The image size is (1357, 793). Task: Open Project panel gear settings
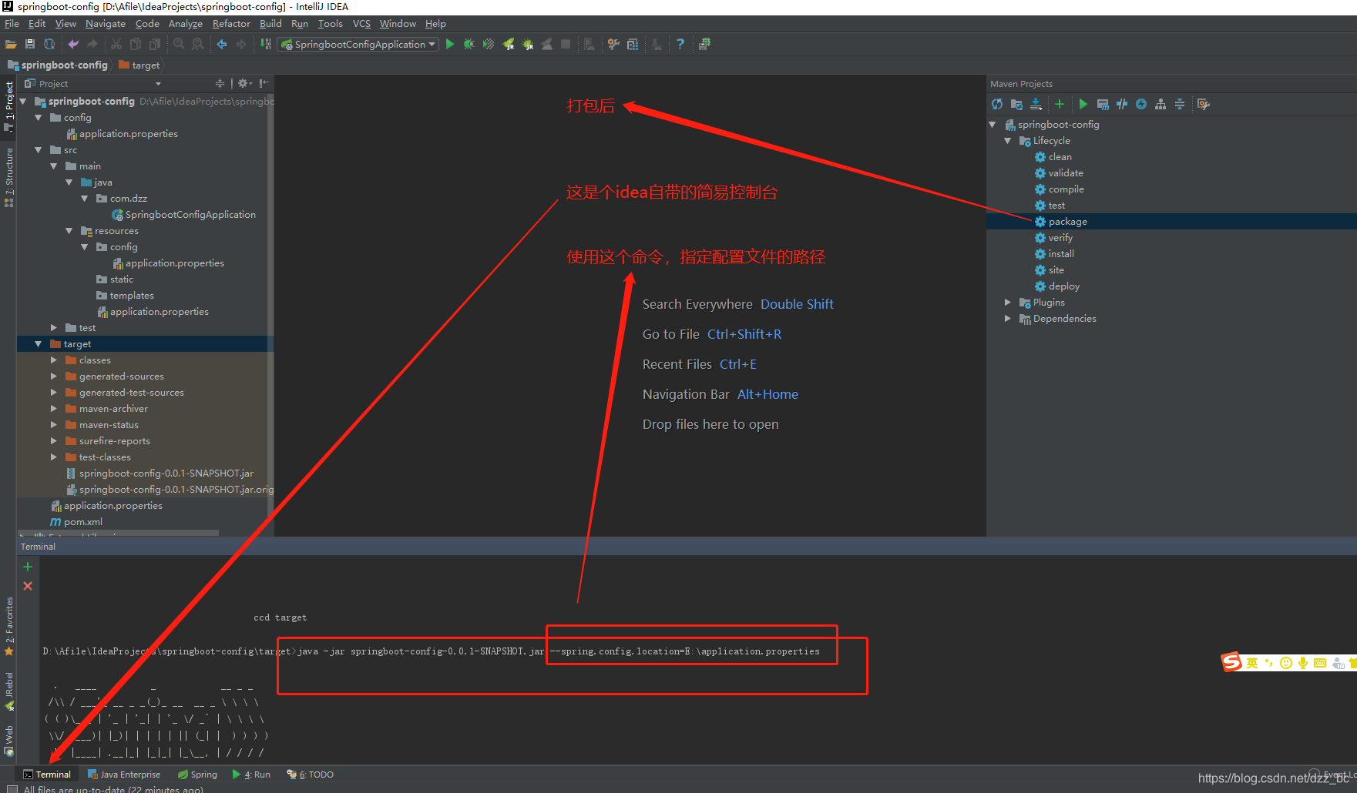[244, 83]
